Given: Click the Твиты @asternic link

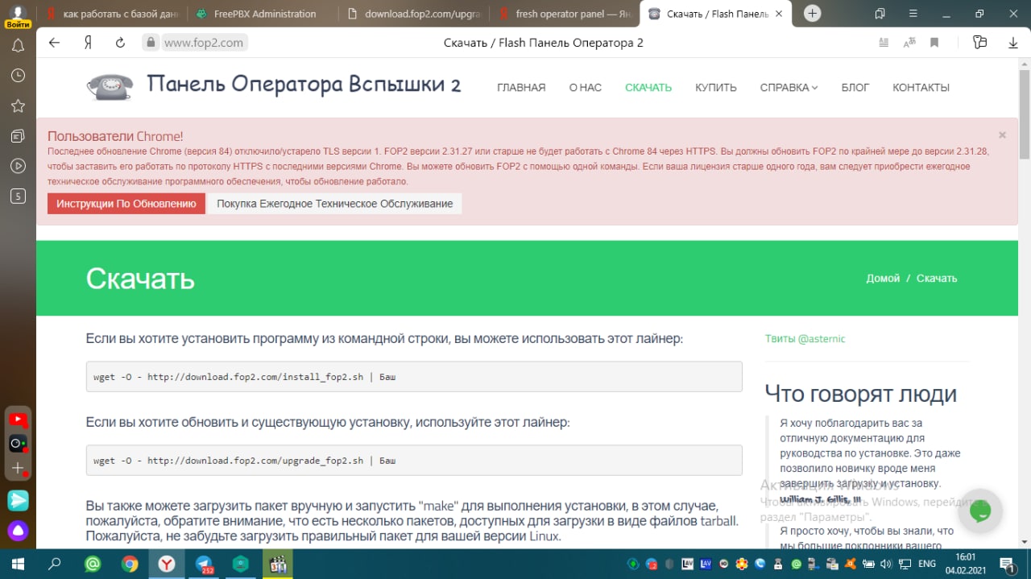Looking at the screenshot, I should point(805,339).
